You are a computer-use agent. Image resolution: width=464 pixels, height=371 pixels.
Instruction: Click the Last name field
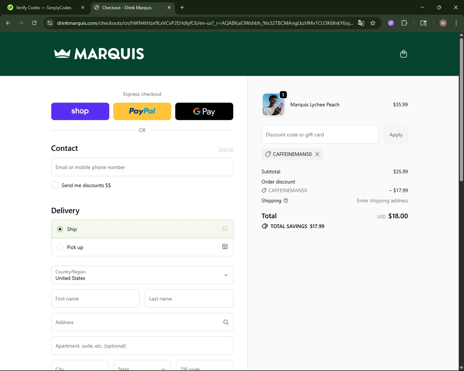click(x=189, y=299)
